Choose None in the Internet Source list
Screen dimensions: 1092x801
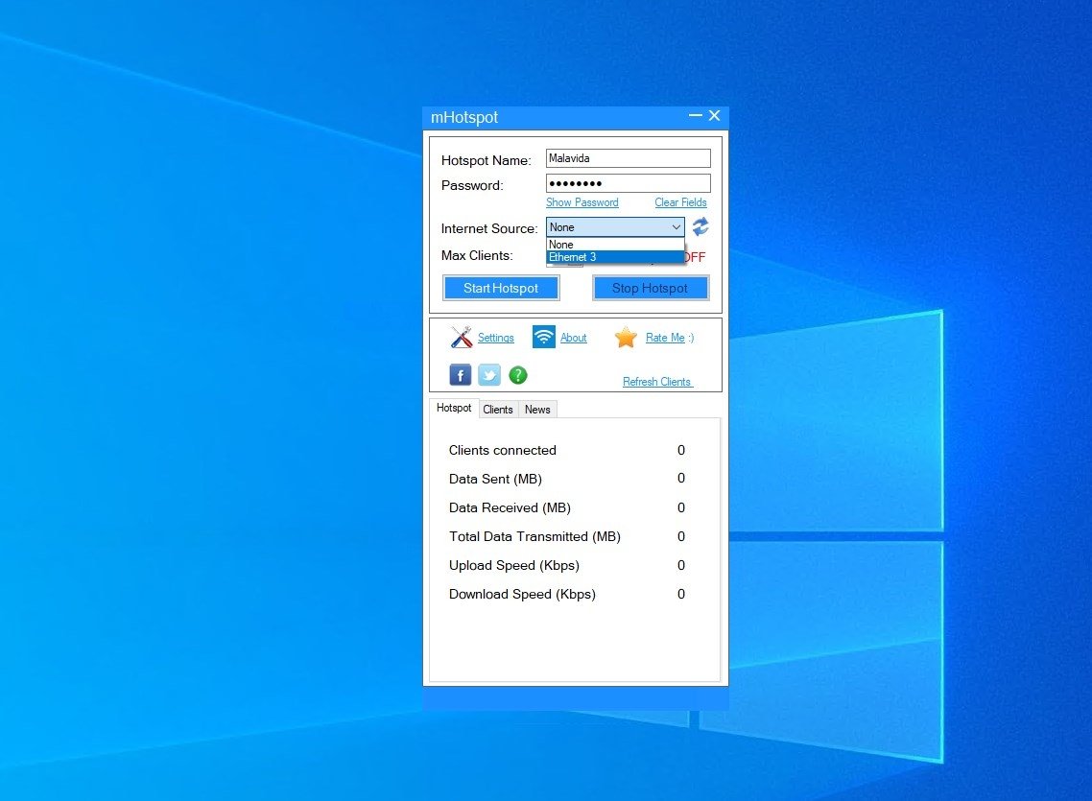(615, 245)
